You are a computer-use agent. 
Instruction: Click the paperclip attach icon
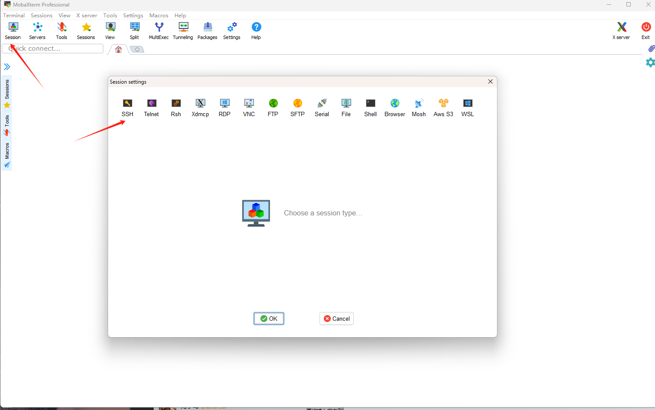click(x=651, y=49)
